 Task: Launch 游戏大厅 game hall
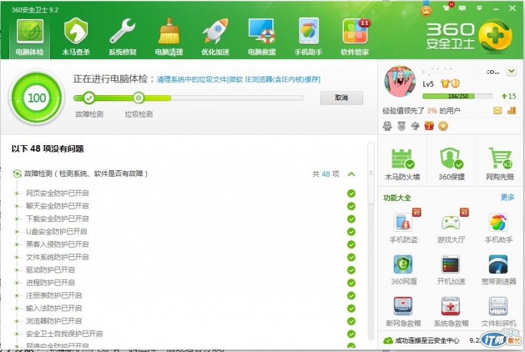pyautogui.click(x=451, y=227)
